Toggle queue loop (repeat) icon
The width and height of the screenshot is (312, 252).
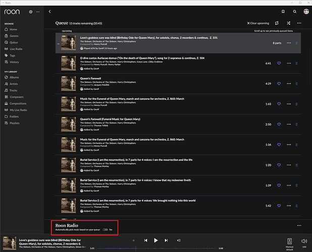tap(277, 23)
